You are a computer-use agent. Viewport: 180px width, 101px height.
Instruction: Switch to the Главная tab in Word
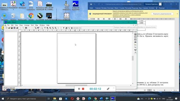point(98,8)
